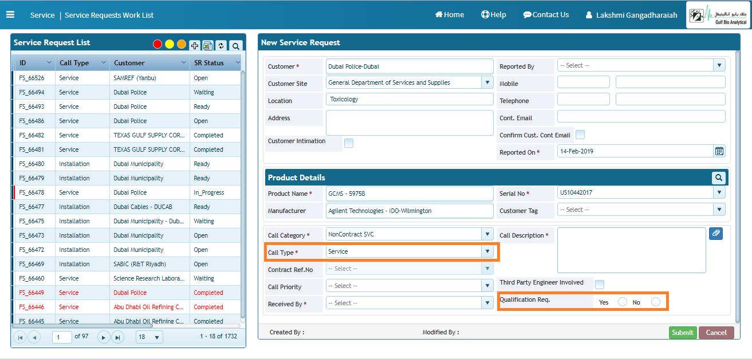Open the Reported By dropdown
The image size is (752, 359).
coord(719,65)
